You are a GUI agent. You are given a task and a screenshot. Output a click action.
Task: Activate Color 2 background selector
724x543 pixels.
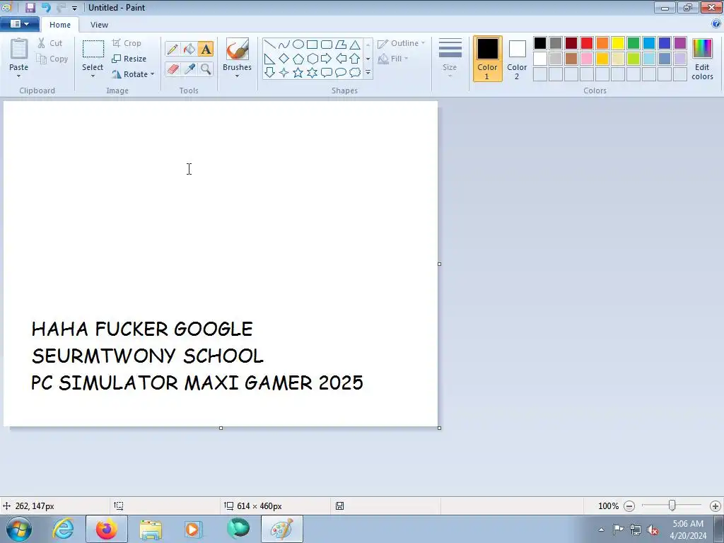pyautogui.click(x=517, y=59)
